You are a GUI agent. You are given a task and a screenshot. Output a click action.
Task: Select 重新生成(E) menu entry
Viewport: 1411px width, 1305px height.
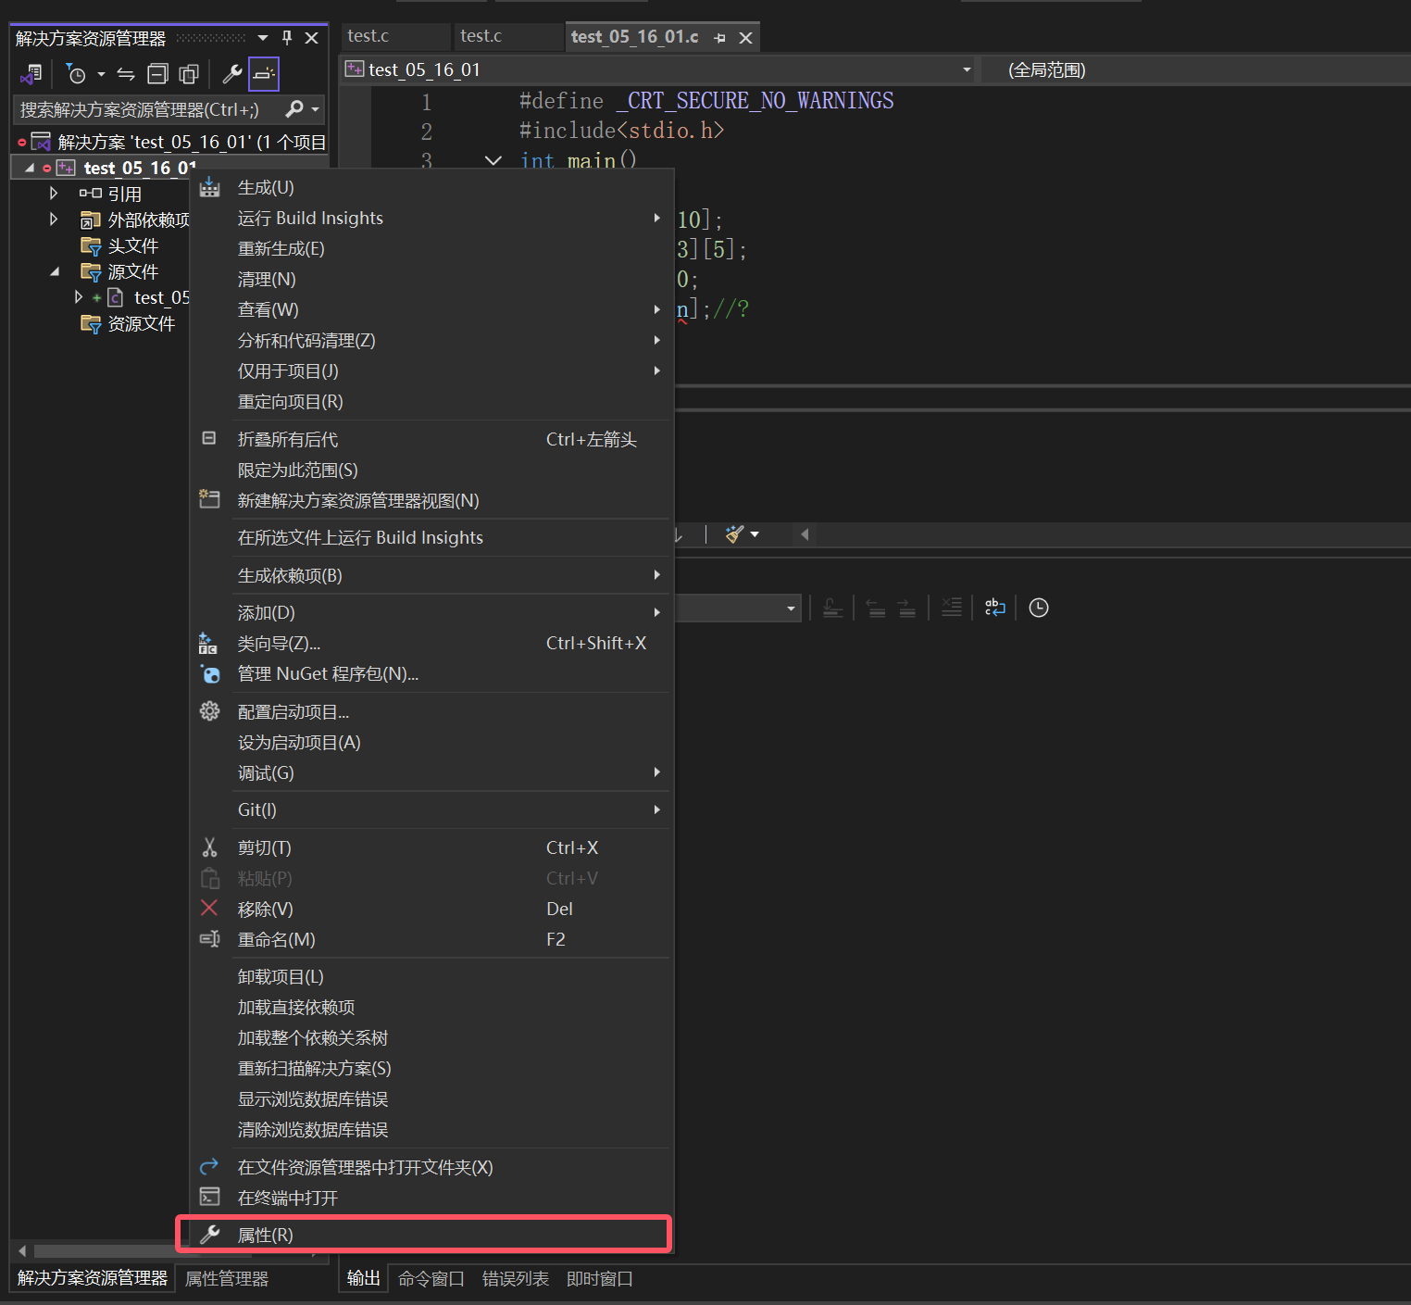(431, 249)
